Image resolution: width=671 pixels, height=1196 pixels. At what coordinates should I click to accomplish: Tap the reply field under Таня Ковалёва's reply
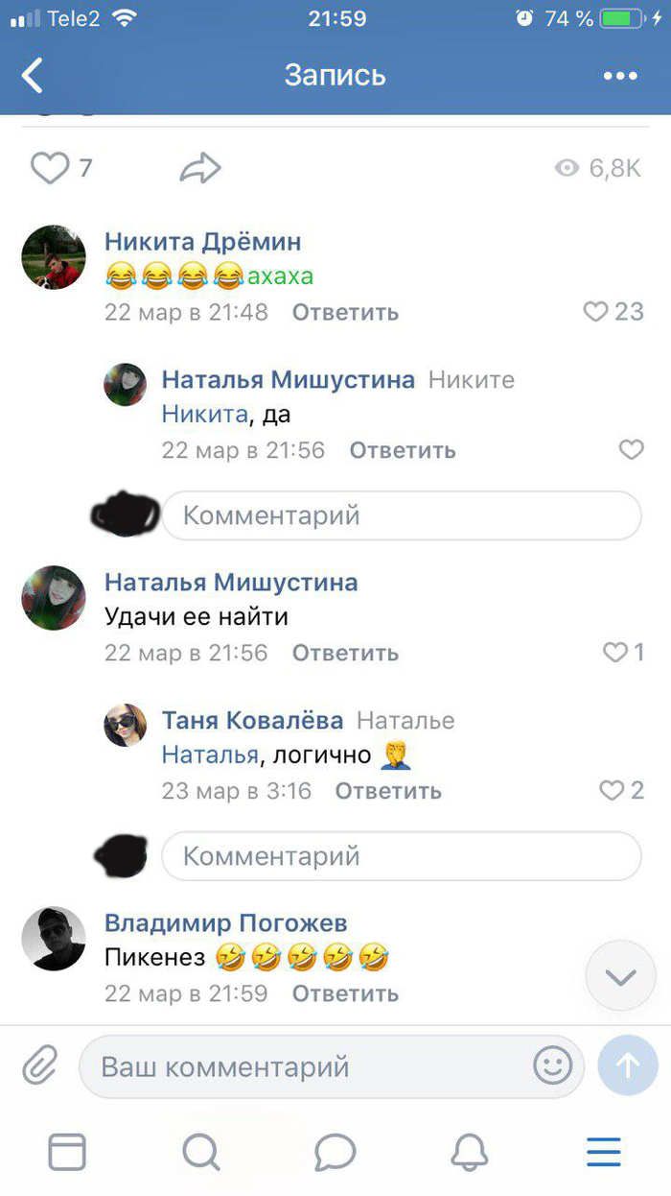click(x=401, y=855)
